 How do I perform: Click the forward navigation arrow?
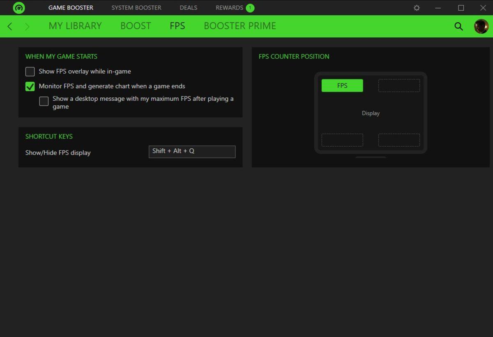point(26,26)
